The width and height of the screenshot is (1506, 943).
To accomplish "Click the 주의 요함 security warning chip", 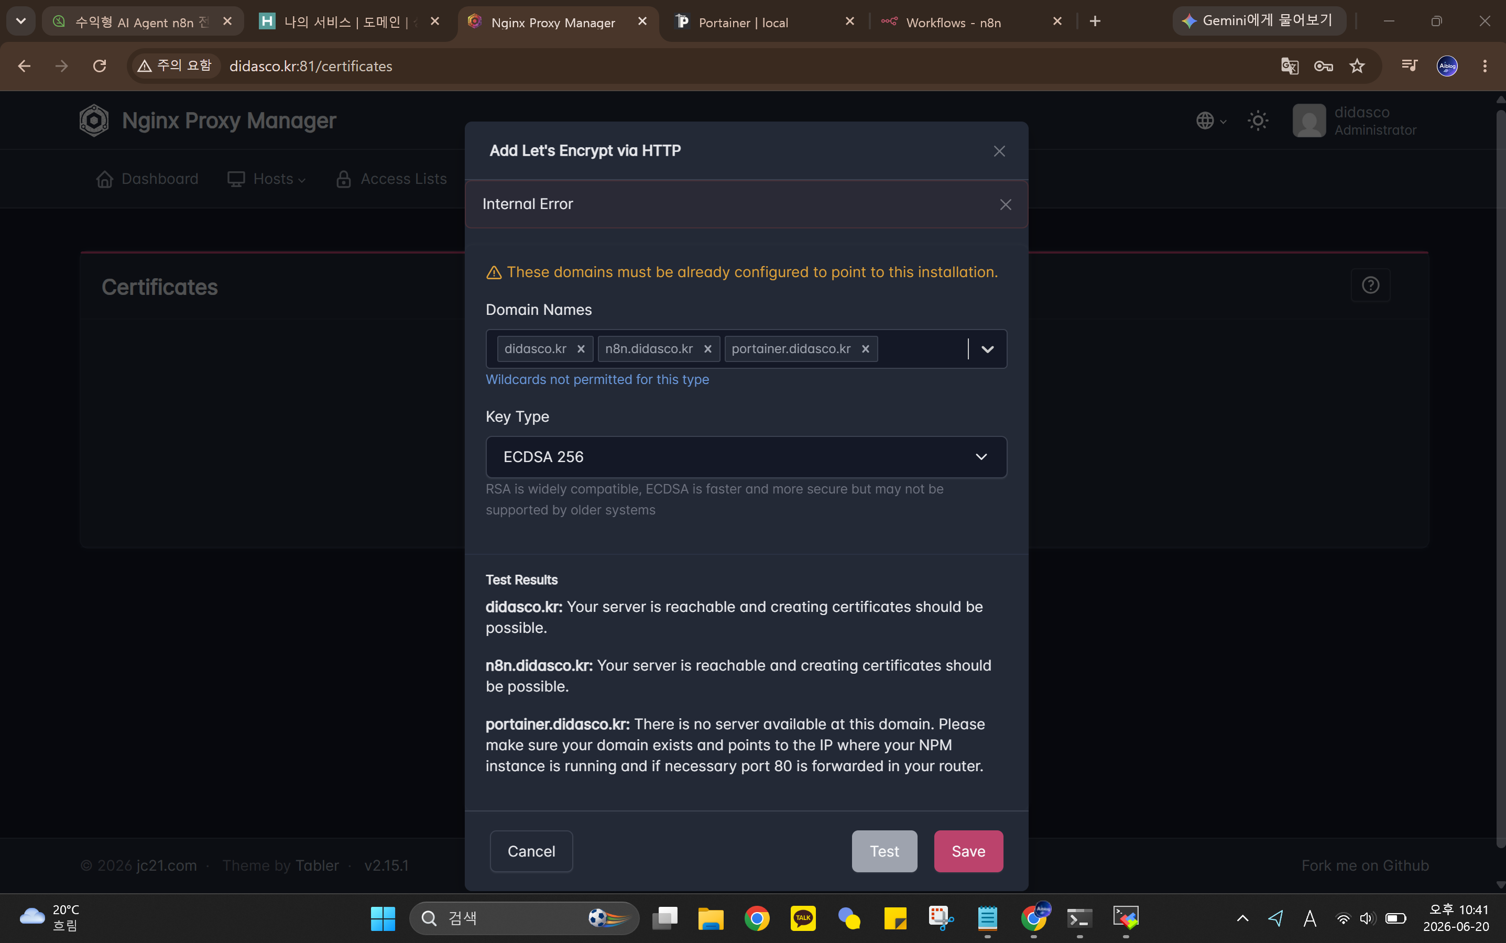I will (x=176, y=65).
